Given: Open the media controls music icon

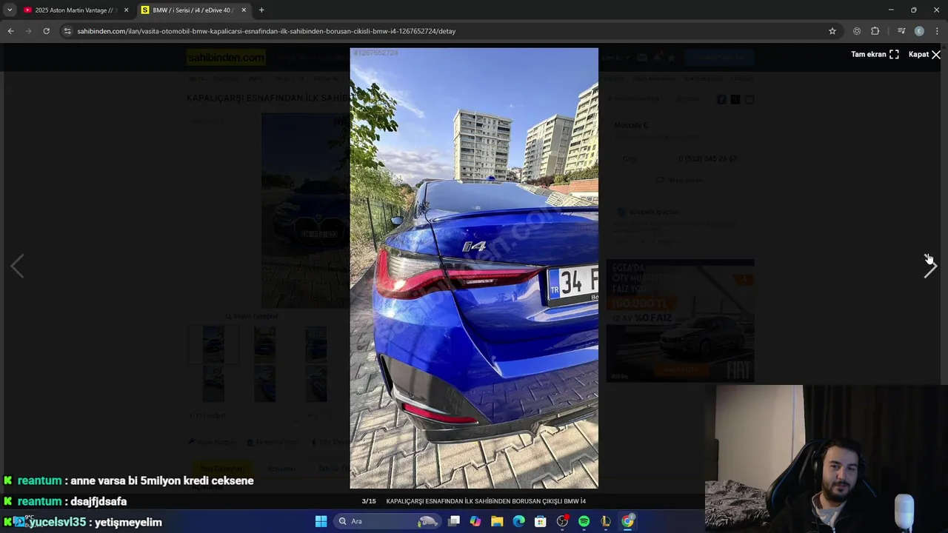Looking at the screenshot, I should tap(901, 31).
